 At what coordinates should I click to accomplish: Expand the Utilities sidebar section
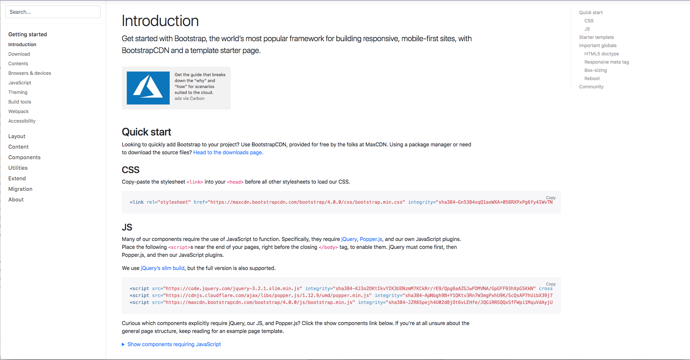tap(18, 168)
